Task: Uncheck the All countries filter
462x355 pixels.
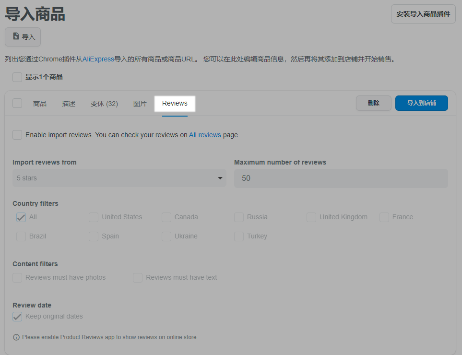Action: (x=21, y=217)
